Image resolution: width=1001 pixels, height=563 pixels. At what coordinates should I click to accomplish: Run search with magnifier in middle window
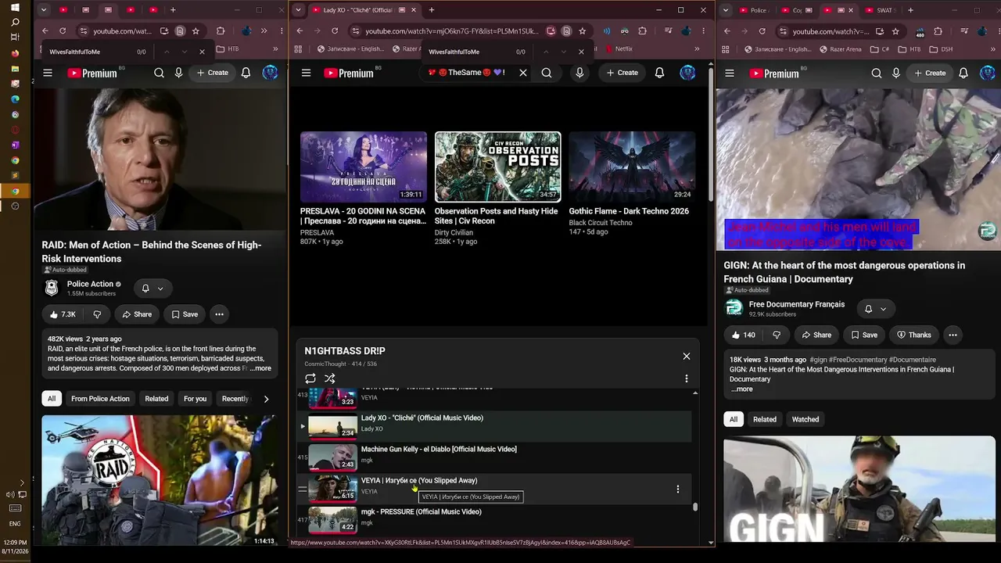pyautogui.click(x=547, y=73)
